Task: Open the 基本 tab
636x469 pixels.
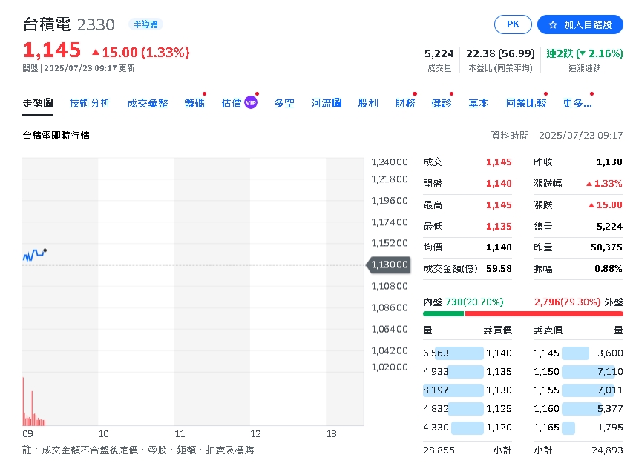Action: [x=479, y=103]
